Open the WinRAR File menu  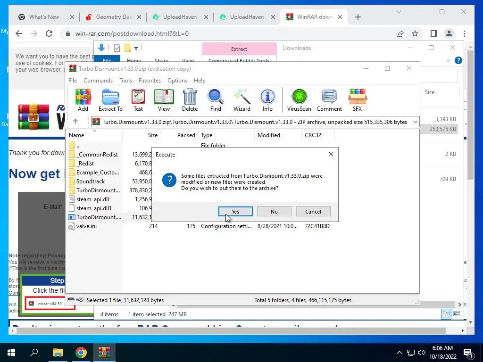click(73, 80)
